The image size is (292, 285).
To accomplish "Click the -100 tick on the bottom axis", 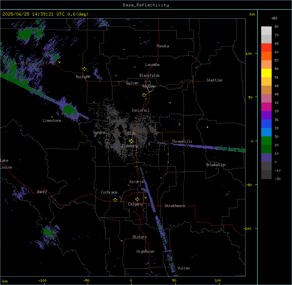I will pyautogui.click(x=42, y=281).
